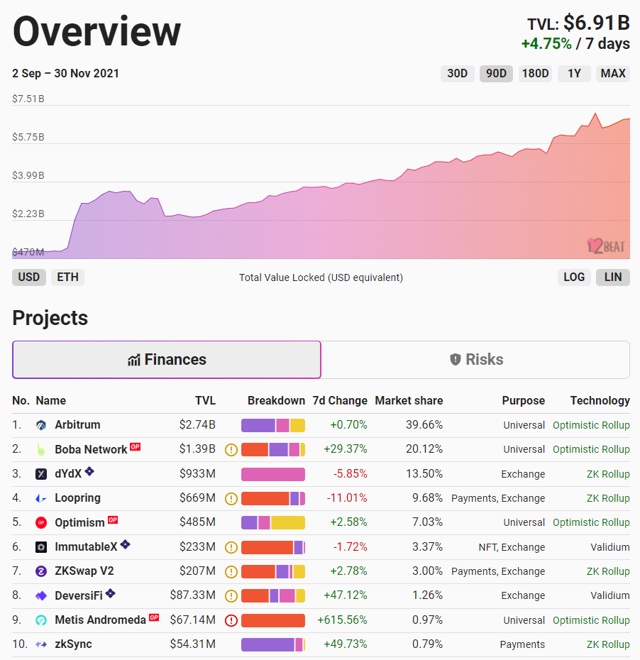Switch the chart currency to ETH
Image resolution: width=640 pixels, height=660 pixels.
67,277
